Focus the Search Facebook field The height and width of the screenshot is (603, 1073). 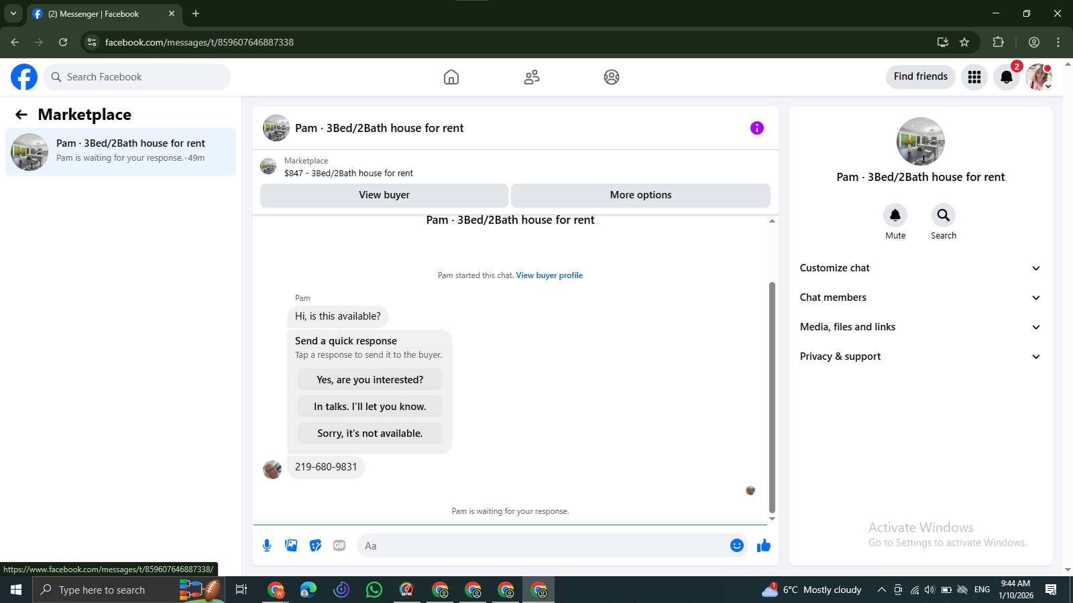coord(137,77)
